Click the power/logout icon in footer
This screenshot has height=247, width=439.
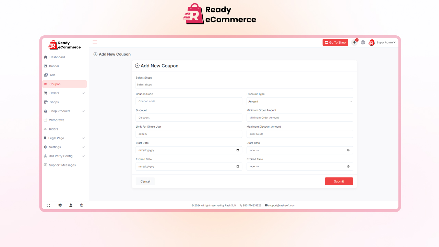point(81,205)
